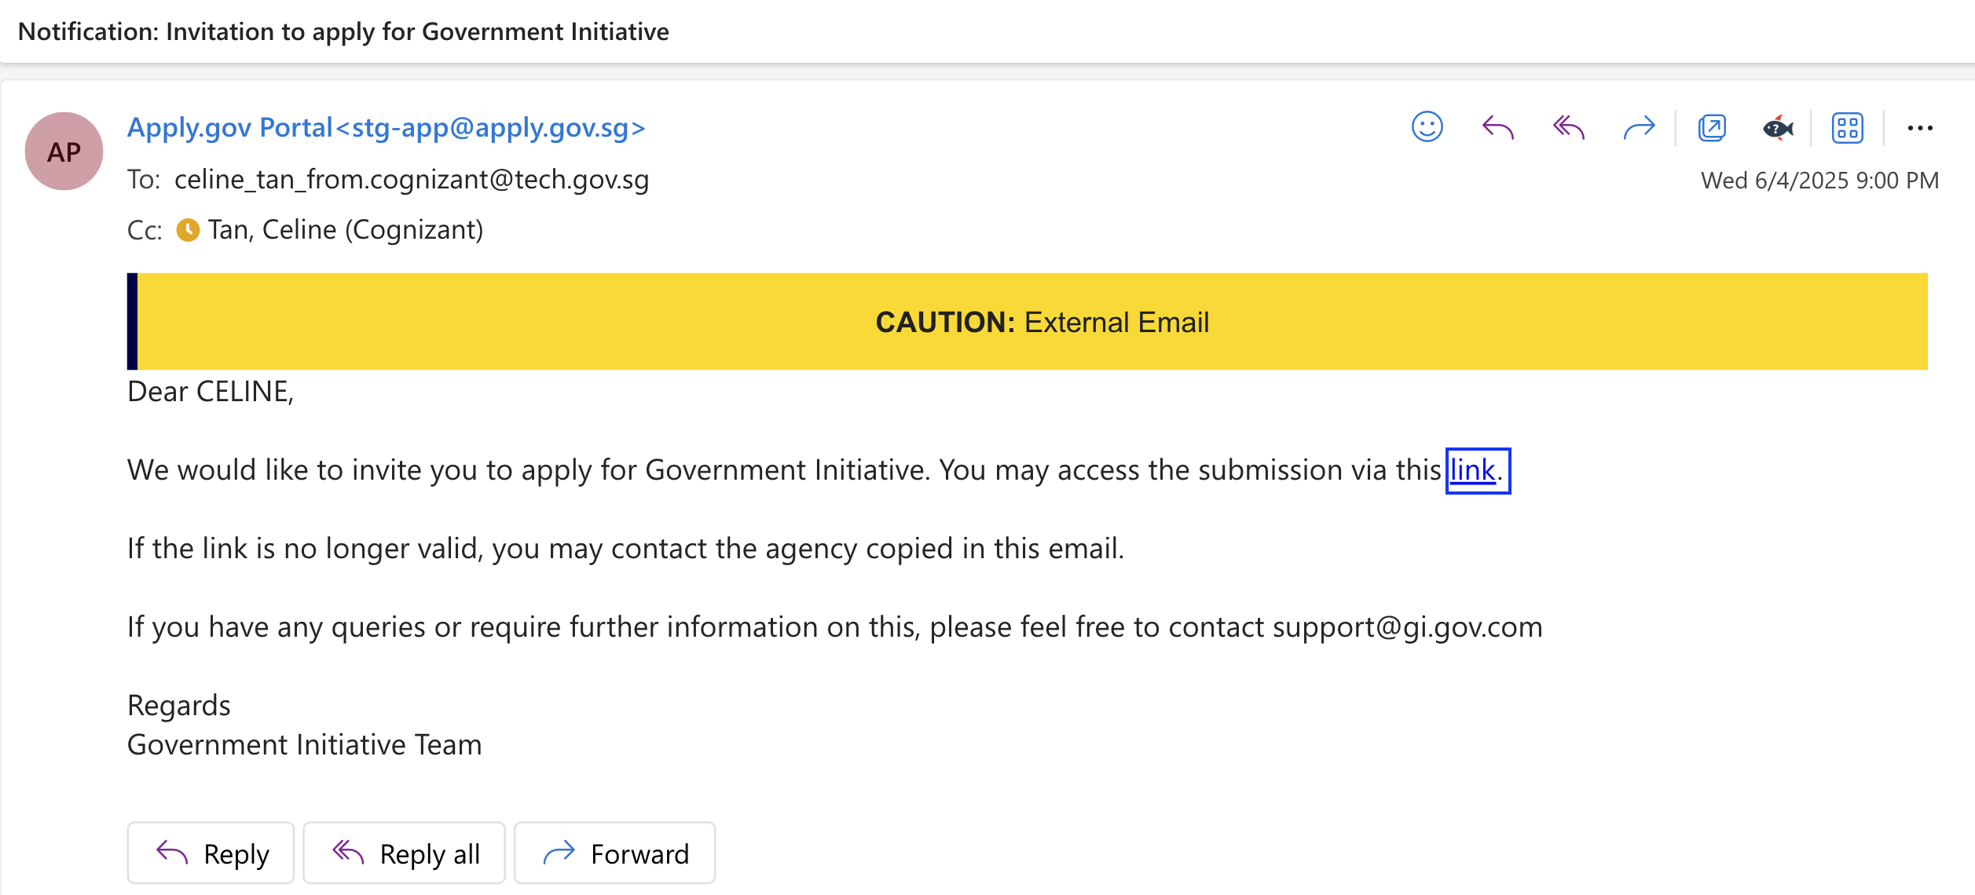This screenshot has height=895, width=1975.
Task: Click the emoji reaction smiley icon
Action: [1427, 127]
